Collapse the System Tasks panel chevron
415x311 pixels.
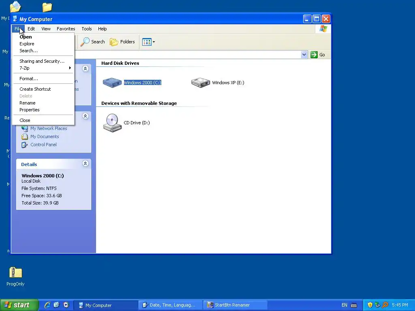[85, 69]
